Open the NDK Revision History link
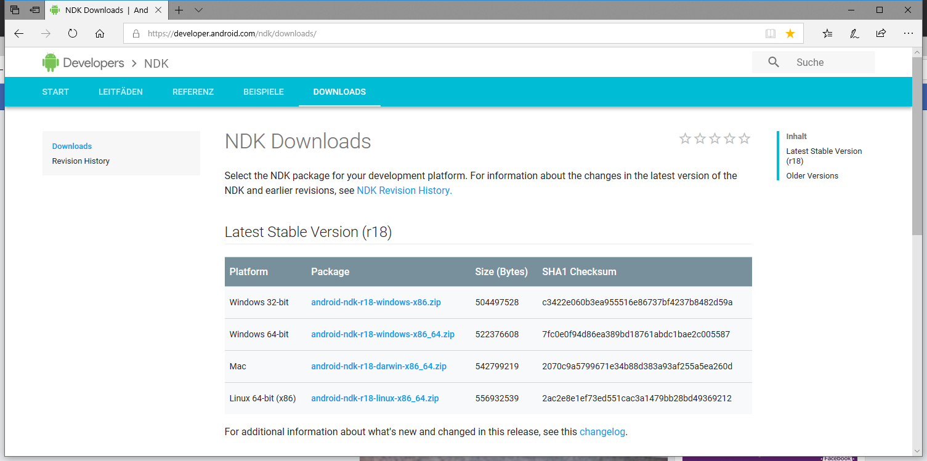The height and width of the screenshot is (461, 927). click(x=404, y=190)
